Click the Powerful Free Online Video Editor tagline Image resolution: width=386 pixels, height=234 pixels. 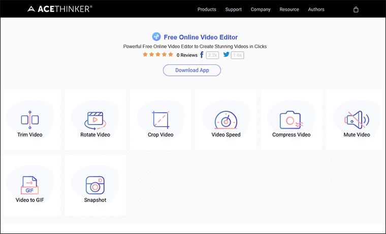(x=195, y=47)
